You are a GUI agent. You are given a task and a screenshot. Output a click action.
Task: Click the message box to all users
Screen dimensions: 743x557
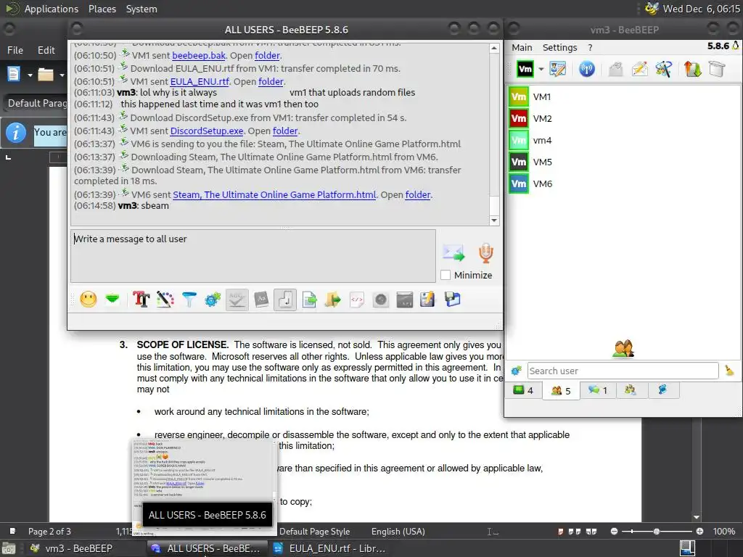(253, 256)
